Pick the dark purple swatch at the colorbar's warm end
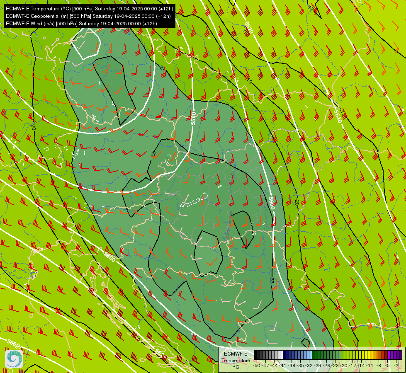This screenshot has width=406, height=373. (x=401, y=355)
